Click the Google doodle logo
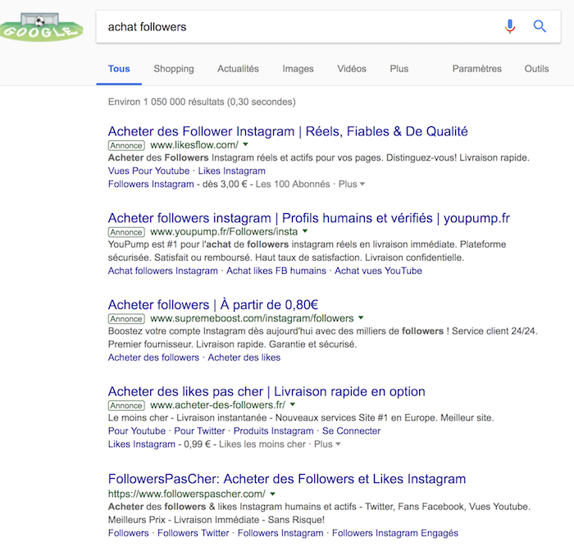The image size is (574, 551). pyautogui.click(x=43, y=26)
